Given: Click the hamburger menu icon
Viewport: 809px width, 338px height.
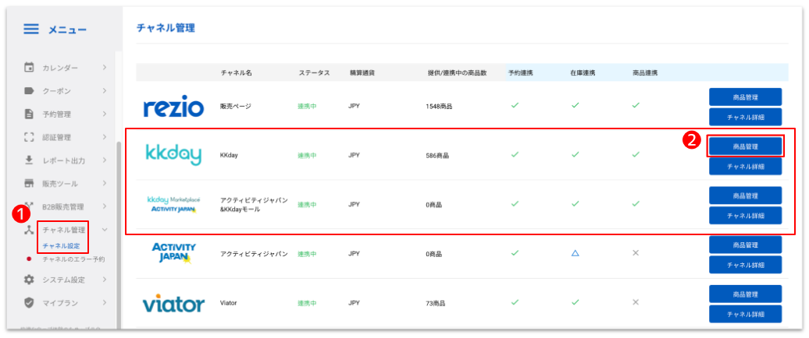Looking at the screenshot, I should pyautogui.click(x=31, y=30).
